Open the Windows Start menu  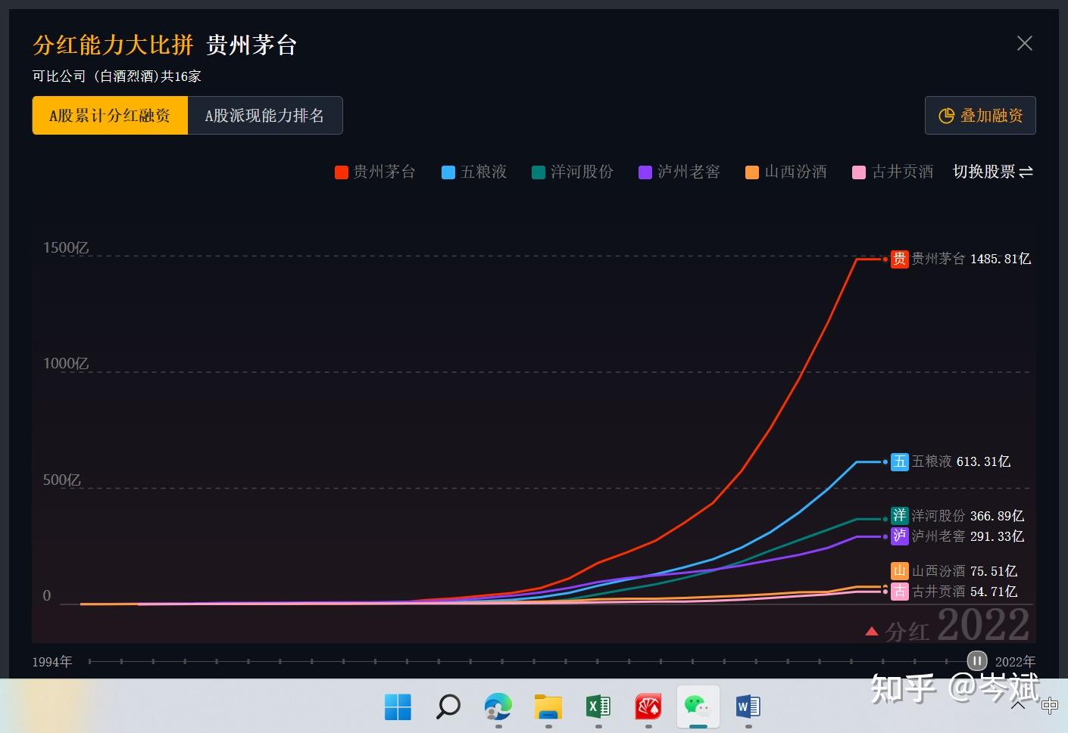pyautogui.click(x=398, y=707)
